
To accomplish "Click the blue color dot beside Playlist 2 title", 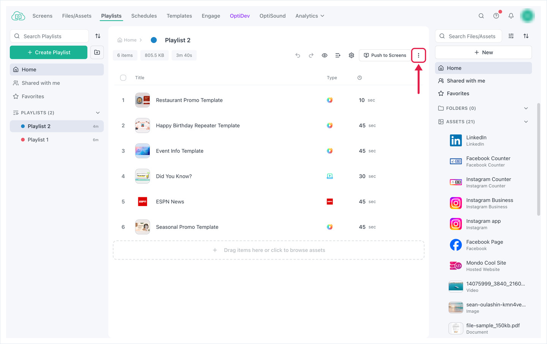I will tap(154, 40).
